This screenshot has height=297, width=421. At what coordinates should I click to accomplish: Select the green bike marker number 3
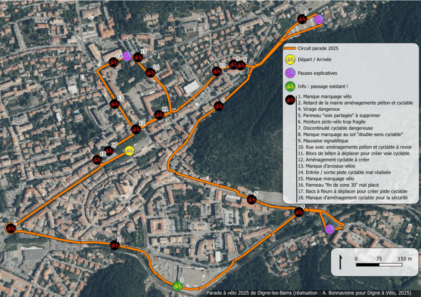(178, 285)
